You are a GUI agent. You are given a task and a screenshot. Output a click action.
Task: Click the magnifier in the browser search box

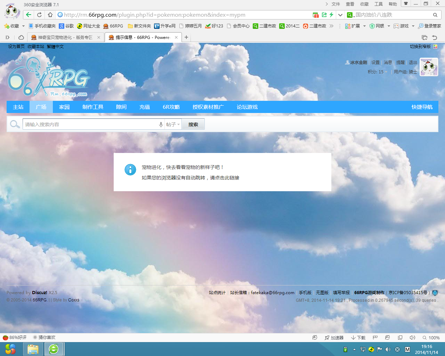tap(435, 15)
